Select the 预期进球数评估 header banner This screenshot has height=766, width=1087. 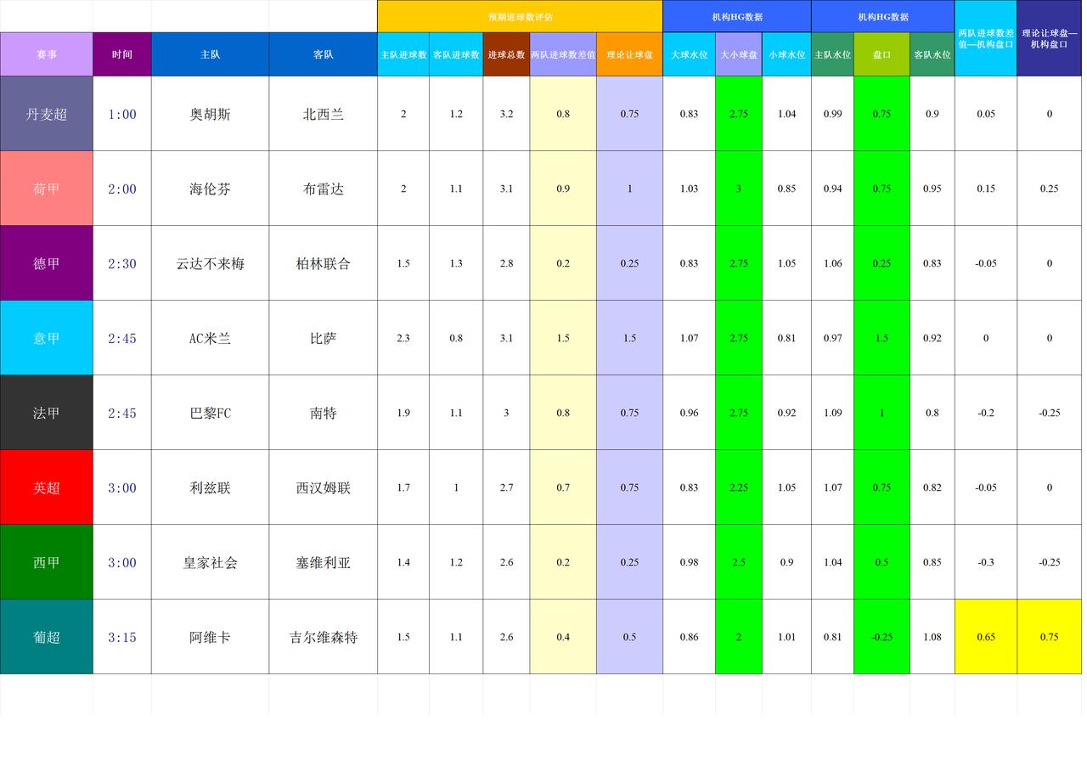[518, 14]
